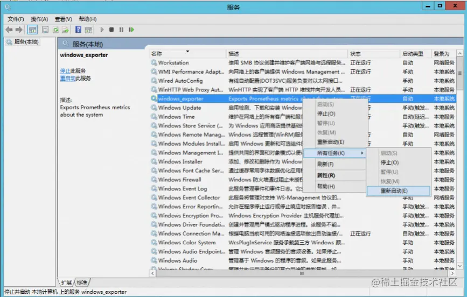Select the Windows Modules Installer service
The width and height of the screenshot is (467, 297).
[x=226, y=144]
